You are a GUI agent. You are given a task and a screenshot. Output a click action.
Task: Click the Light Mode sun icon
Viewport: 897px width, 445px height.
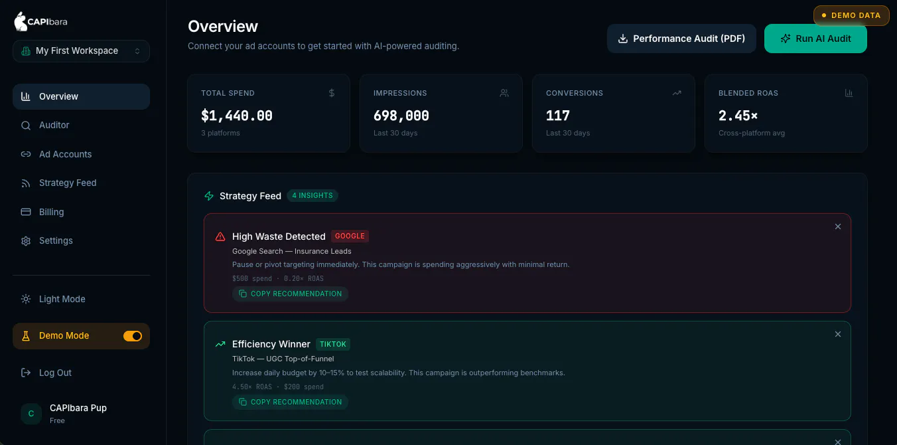point(26,299)
